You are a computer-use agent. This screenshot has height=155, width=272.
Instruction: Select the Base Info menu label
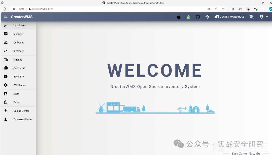(19, 77)
